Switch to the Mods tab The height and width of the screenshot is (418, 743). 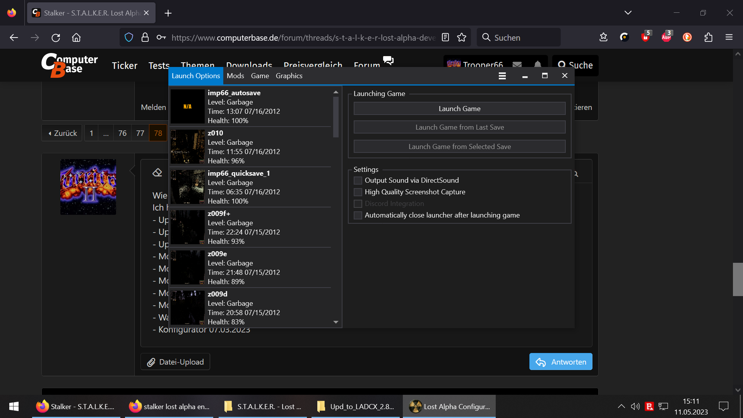point(235,76)
